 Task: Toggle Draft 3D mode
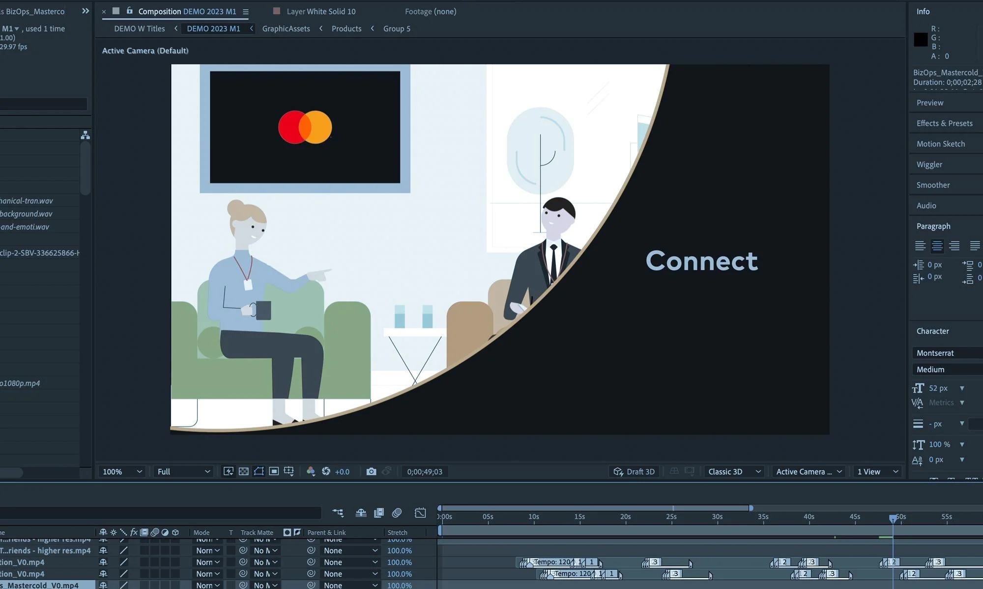[634, 471]
